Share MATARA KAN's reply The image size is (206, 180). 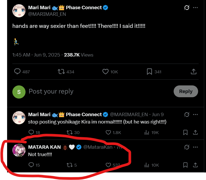click(195, 165)
